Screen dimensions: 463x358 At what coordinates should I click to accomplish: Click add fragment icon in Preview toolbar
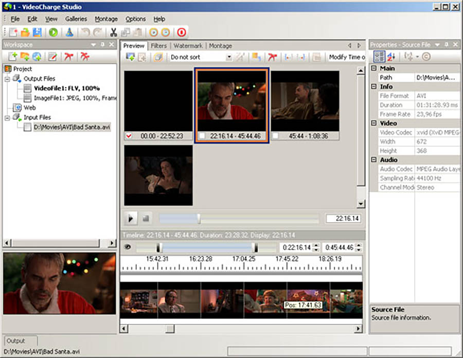[x=130, y=57]
